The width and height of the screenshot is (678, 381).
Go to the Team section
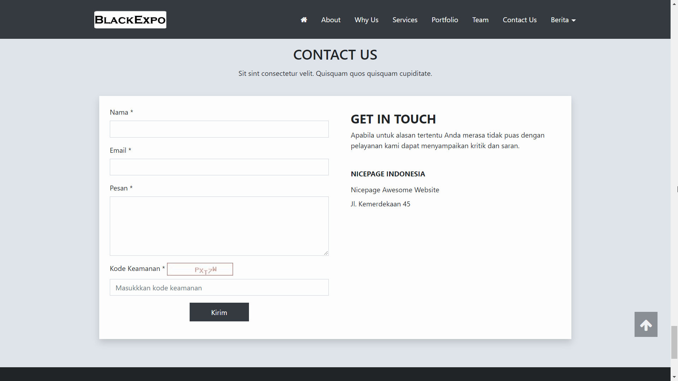pyautogui.click(x=480, y=20)
